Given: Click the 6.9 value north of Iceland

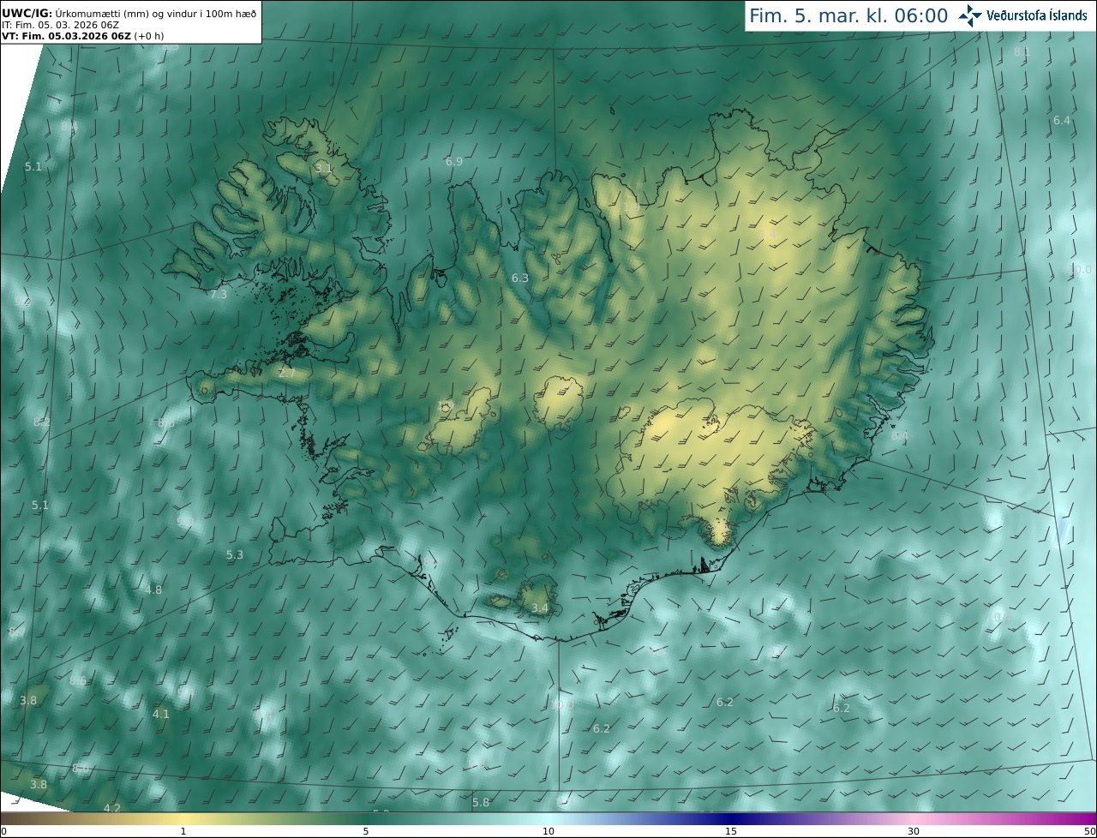Looking at the screenshot, I should 454,161.
